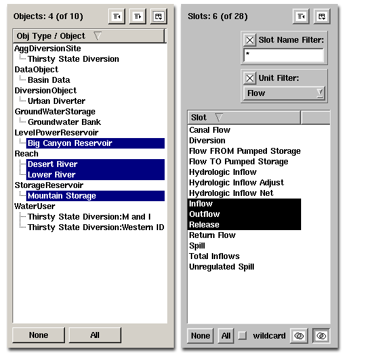This screenshot has width=387, height=355.
Task: Click the first Objects panel list-view icon
Action: pyautogui.click(x=117, y=16)
